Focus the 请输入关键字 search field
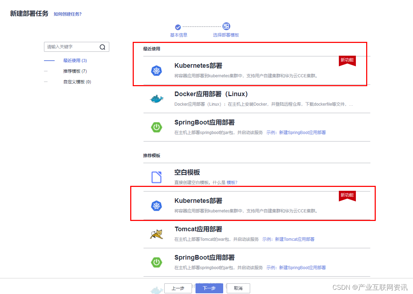 pos(76,47)
